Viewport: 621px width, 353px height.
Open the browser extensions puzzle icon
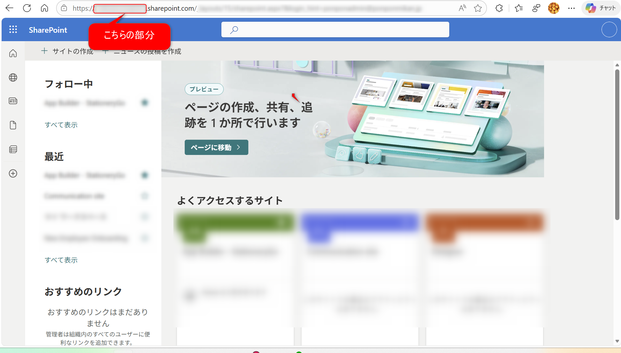(499, 8)
